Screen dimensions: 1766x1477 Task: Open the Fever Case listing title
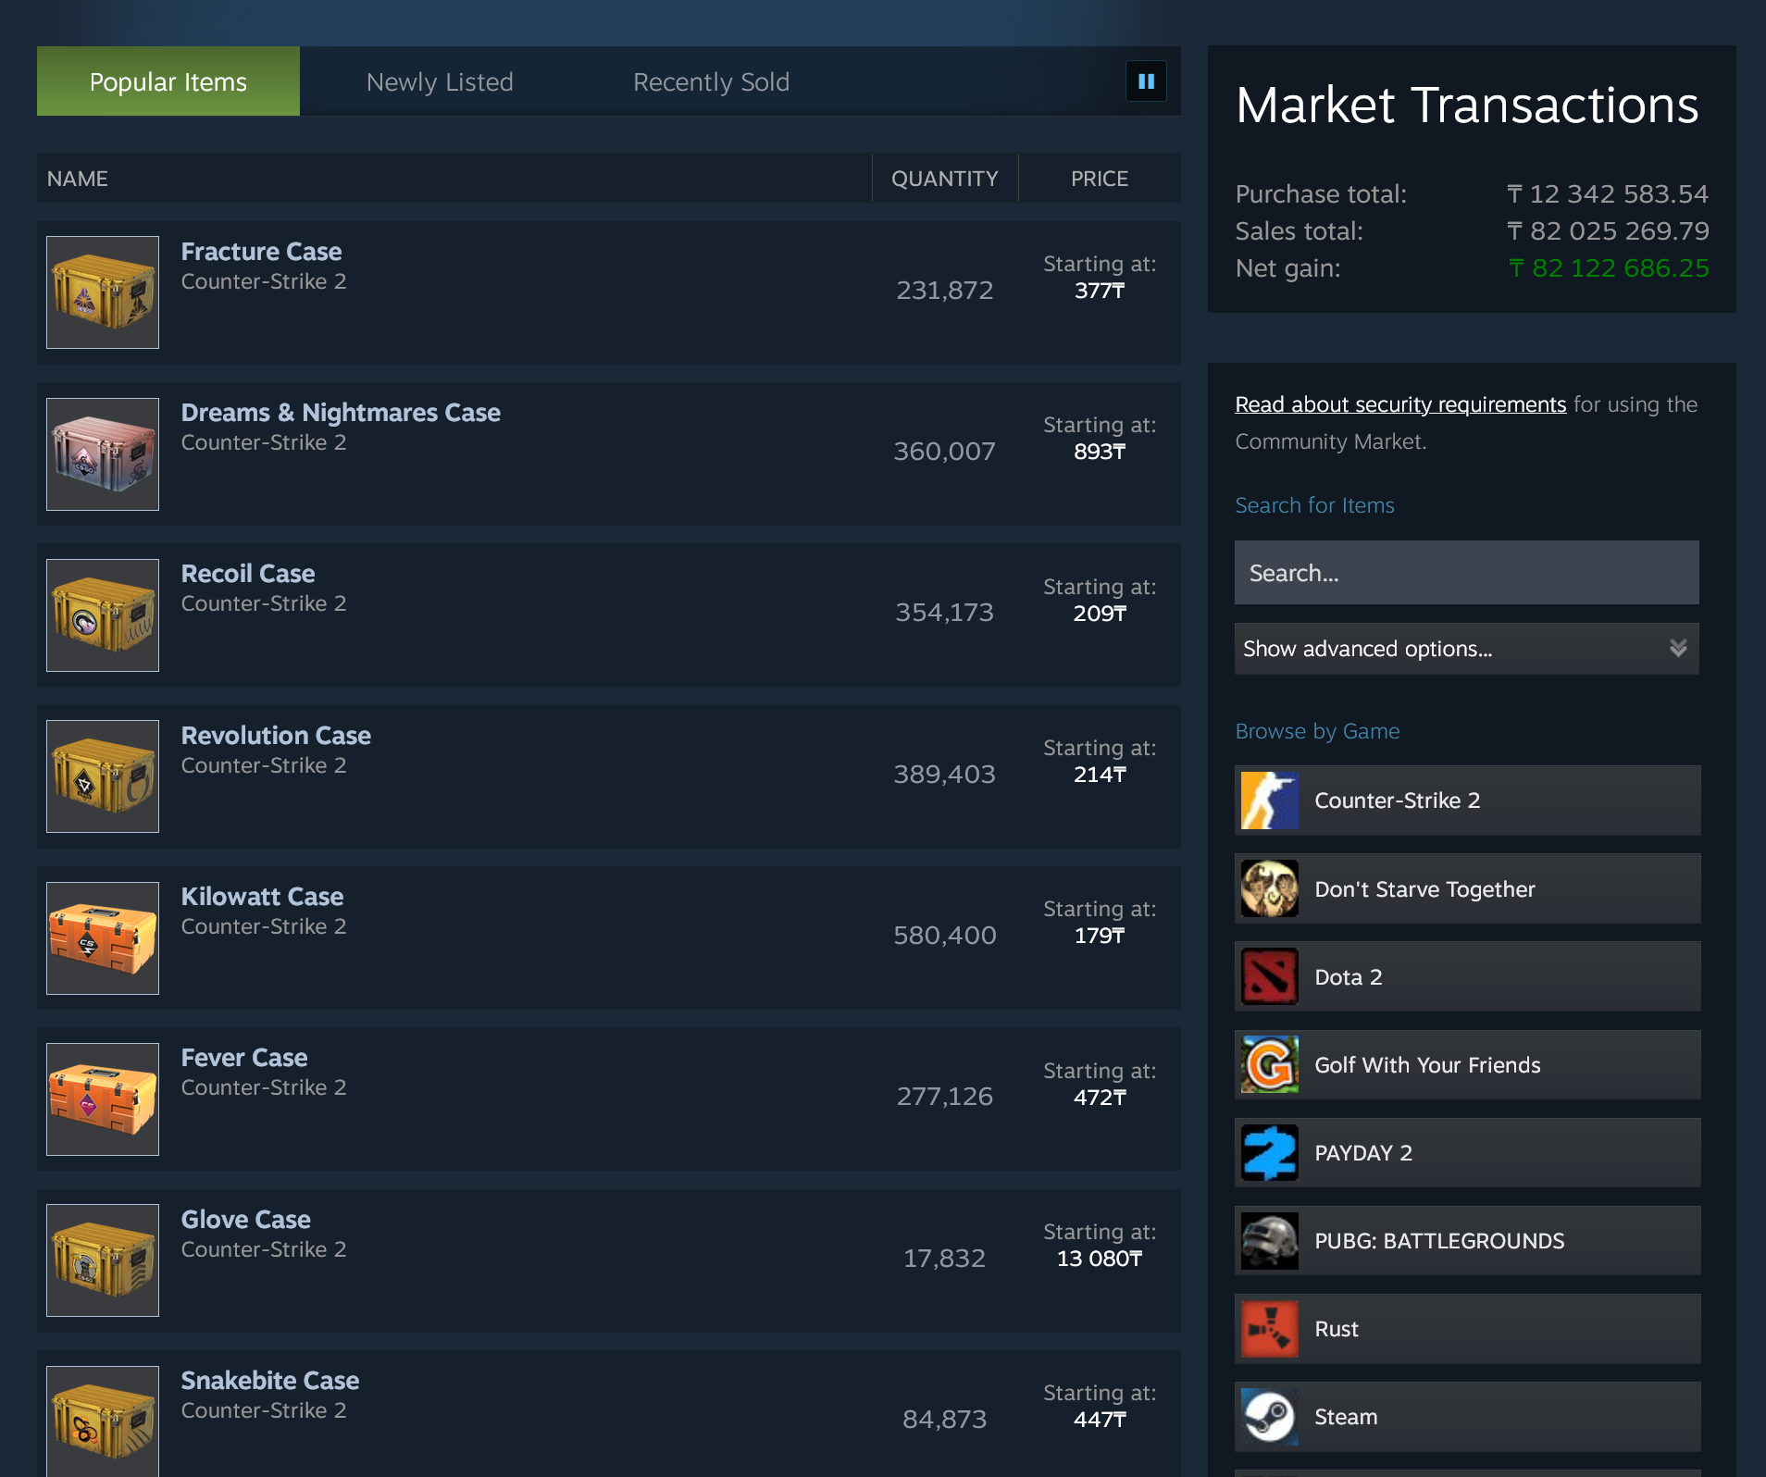244,1058
